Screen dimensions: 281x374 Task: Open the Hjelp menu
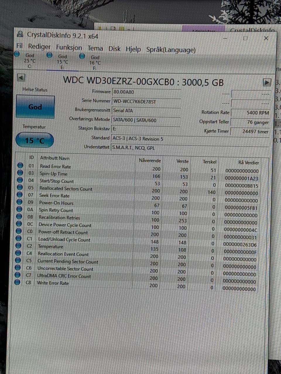133,49
